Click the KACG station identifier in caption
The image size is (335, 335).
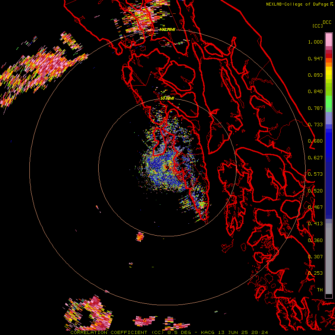208,332
